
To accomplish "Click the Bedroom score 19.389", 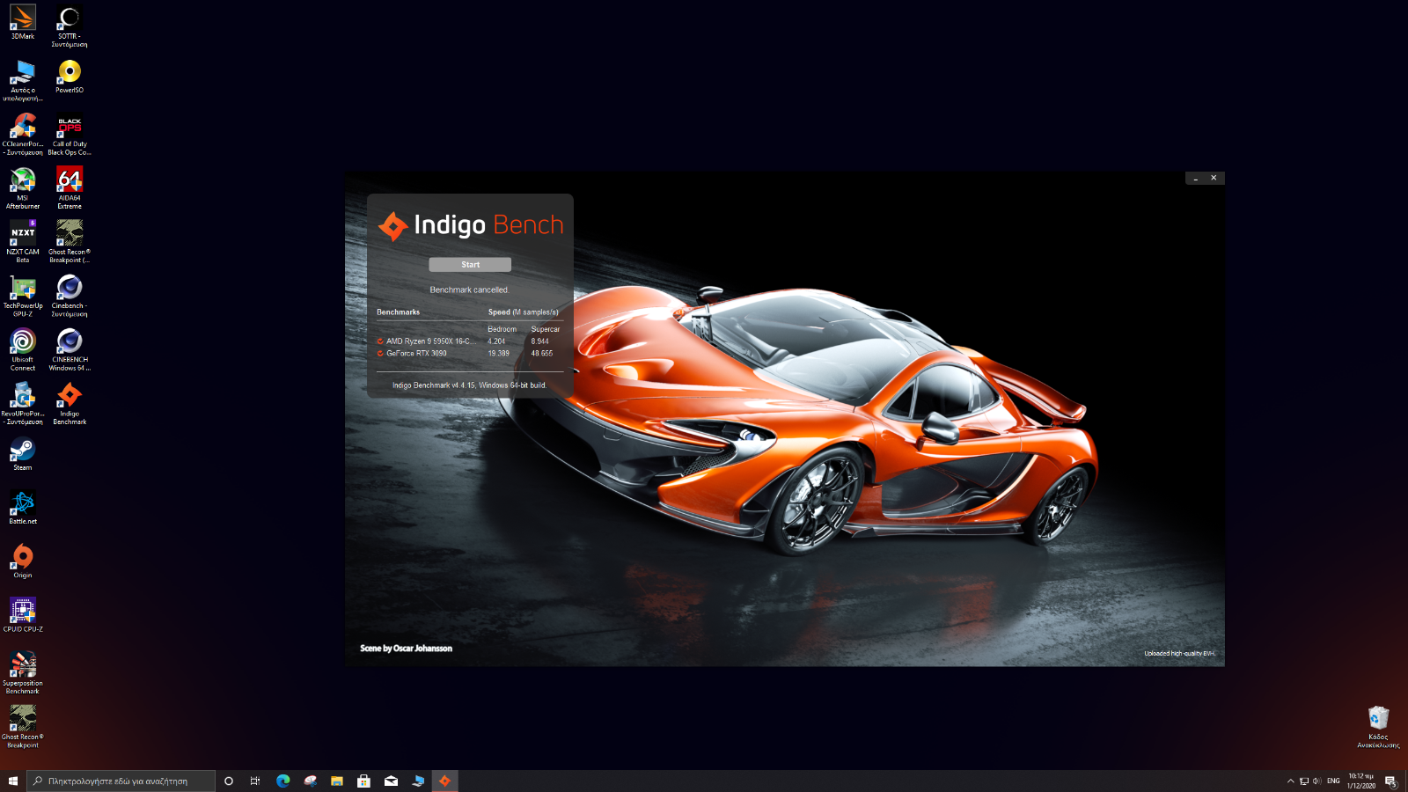I will click(x=499, y=354).
